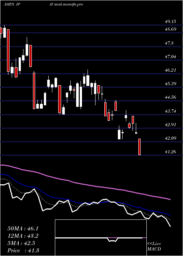This screenshot has height=256, width=183.
Task: Click the MACD histogram dip in the box
Action: tap(113, 240)
